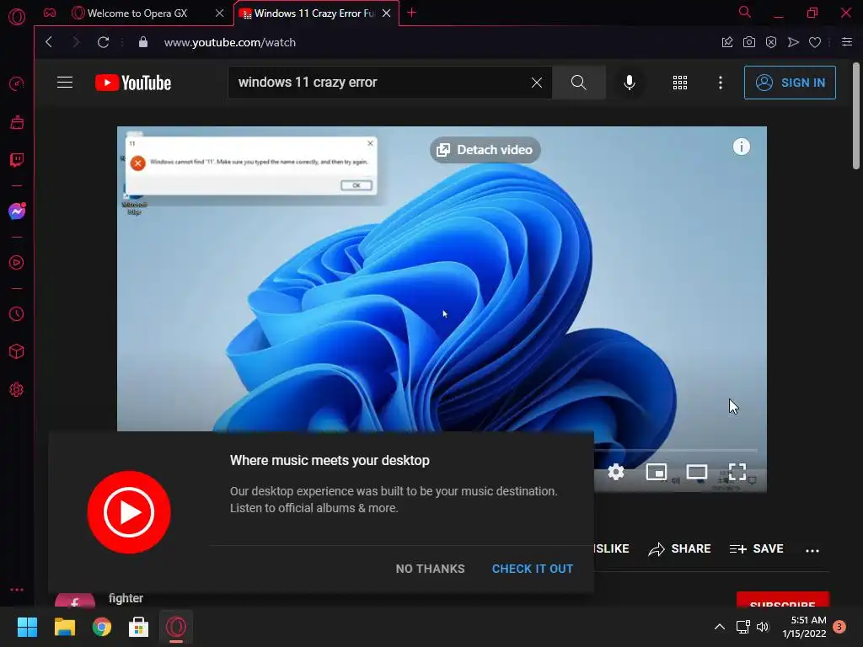Open Messenger in the sidebar
The image size is (863, 647).
pos(17,211)
